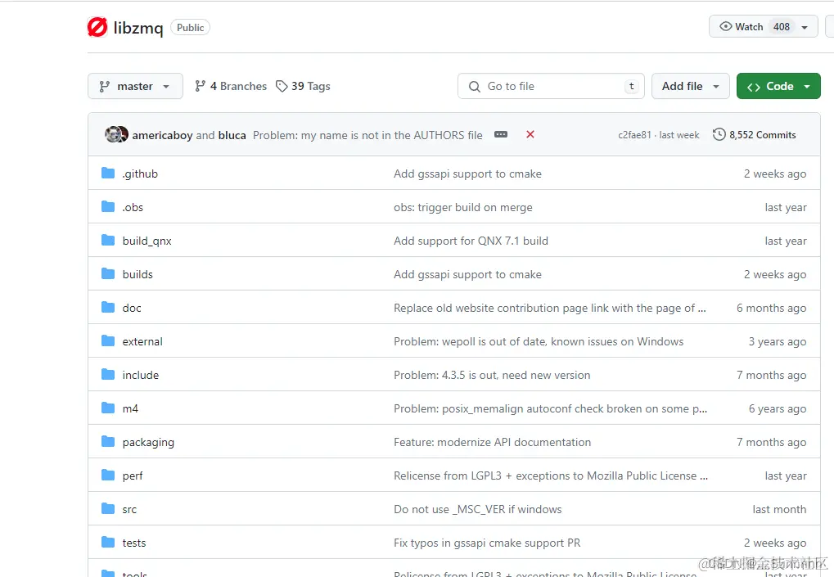Click the search magnifier icon in Go to file

tap(475, 86)
